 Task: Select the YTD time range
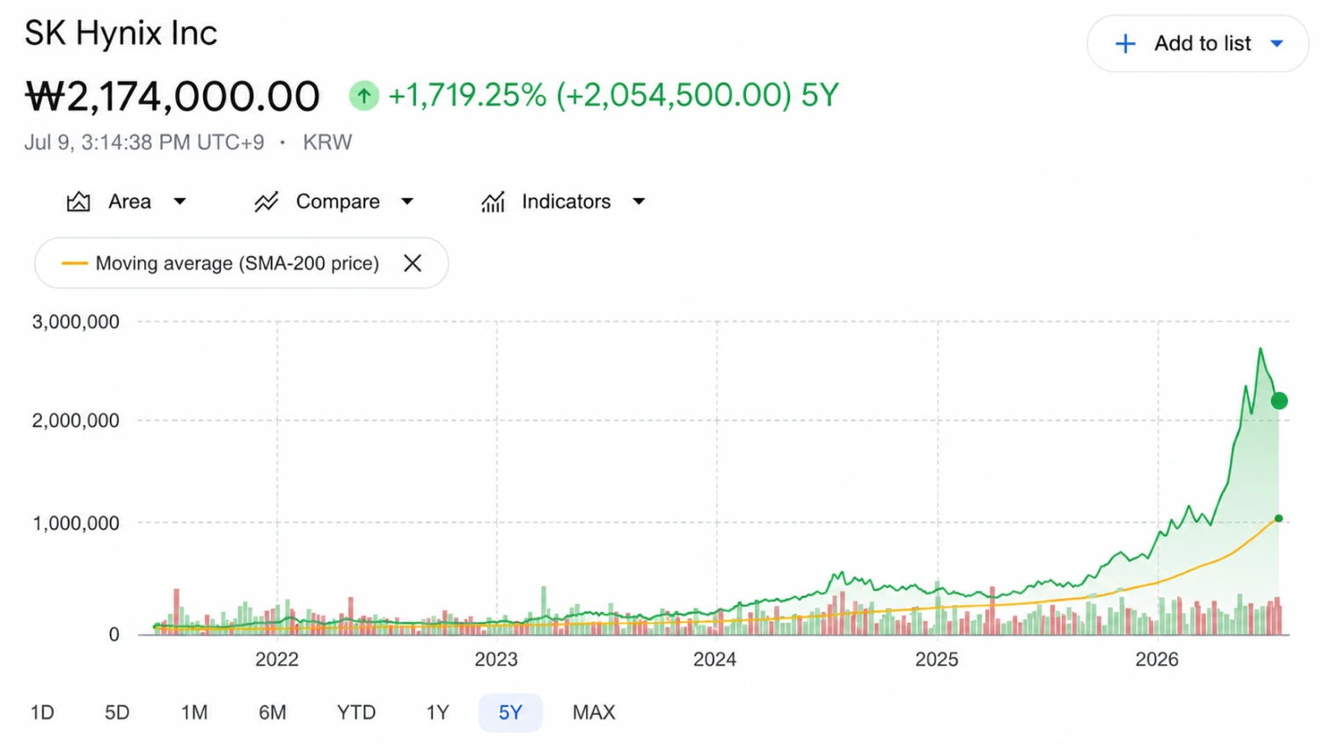(356, 712)
